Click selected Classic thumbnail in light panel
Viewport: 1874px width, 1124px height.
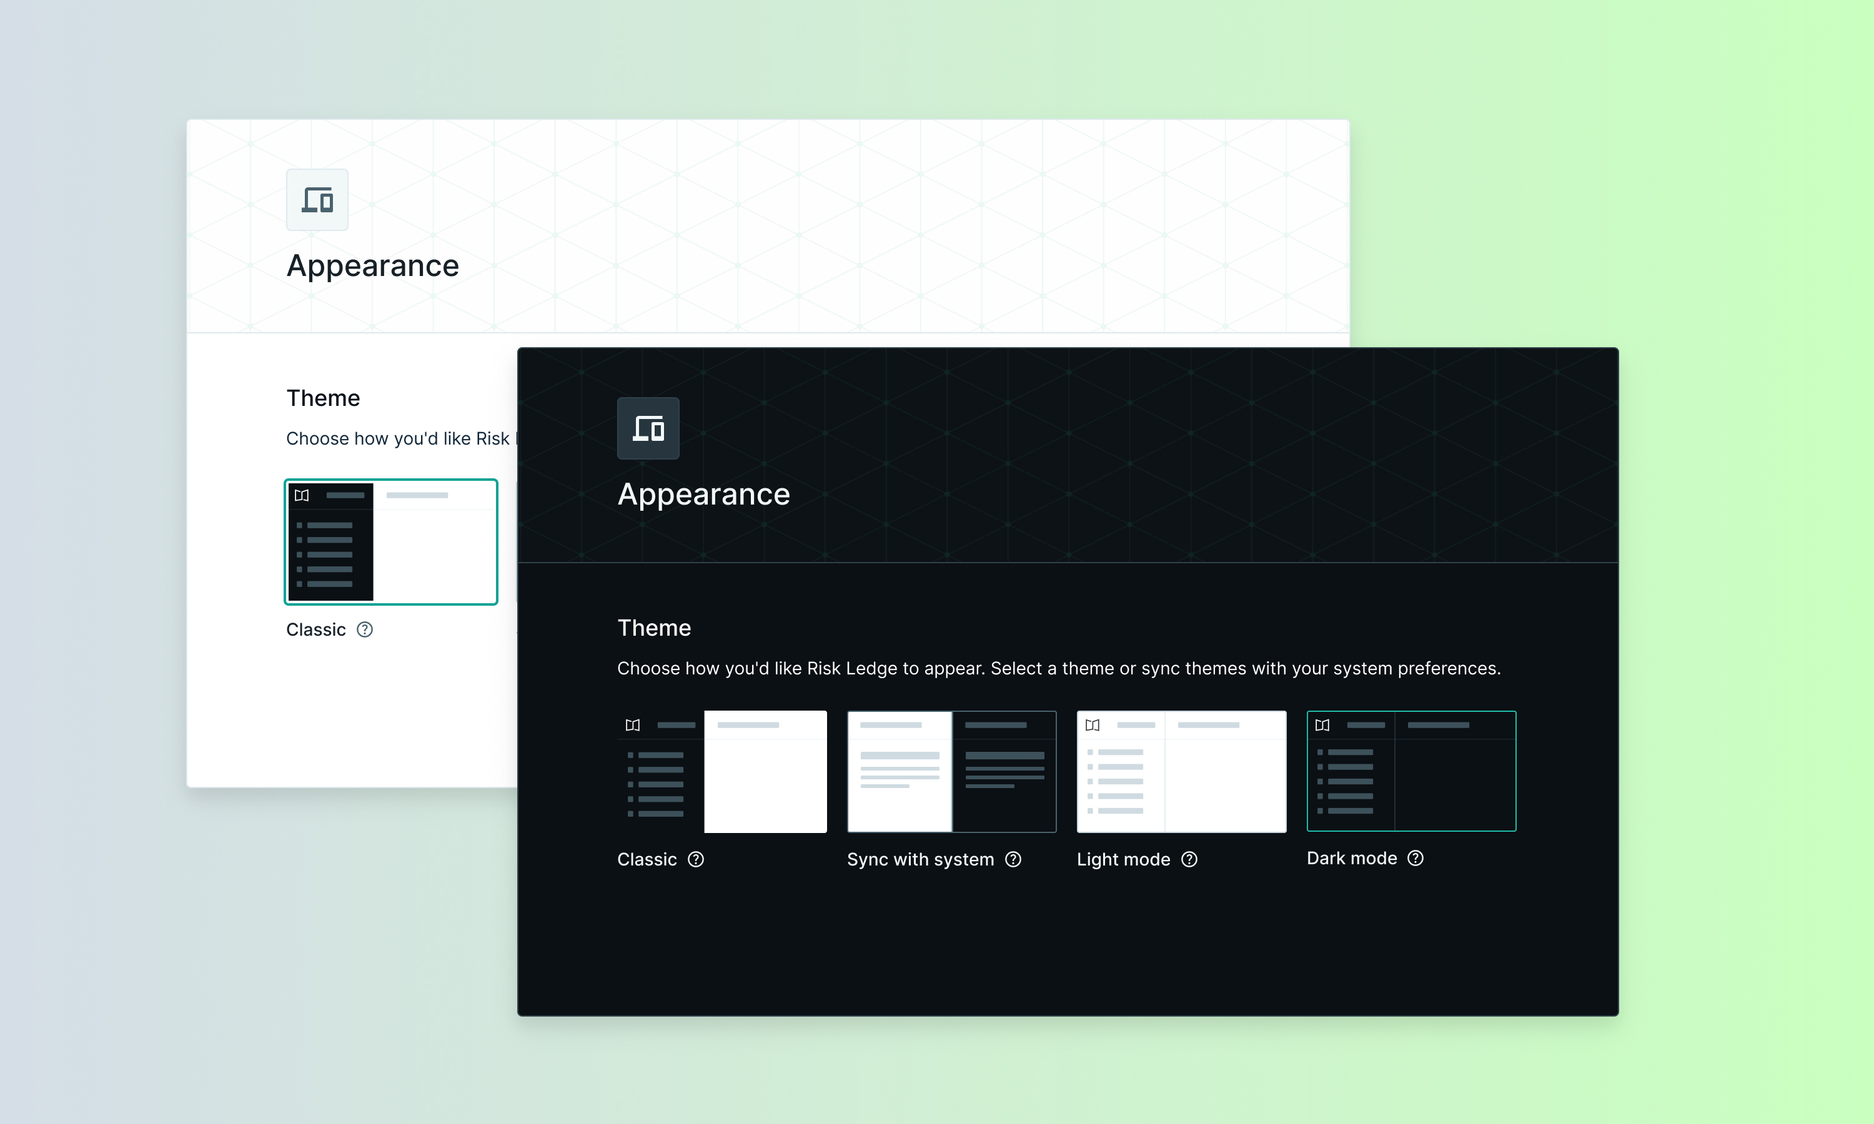390,541
